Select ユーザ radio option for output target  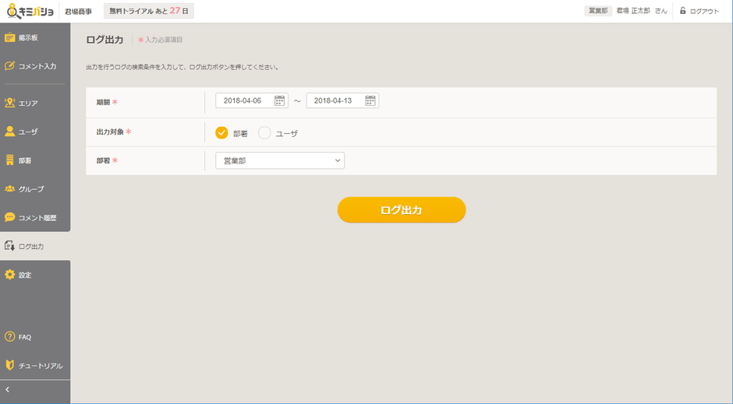pyautogui.click(x=264, y=132)
